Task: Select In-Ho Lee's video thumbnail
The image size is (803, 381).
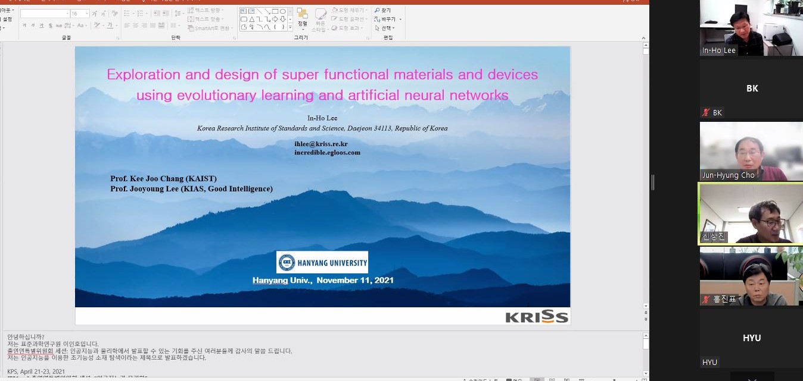Action: (751, 28)
